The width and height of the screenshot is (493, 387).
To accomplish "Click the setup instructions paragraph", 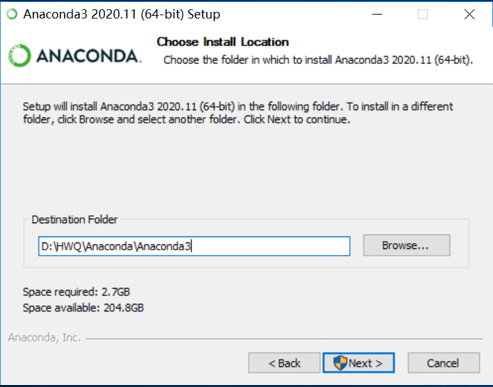I will (238, 114).
